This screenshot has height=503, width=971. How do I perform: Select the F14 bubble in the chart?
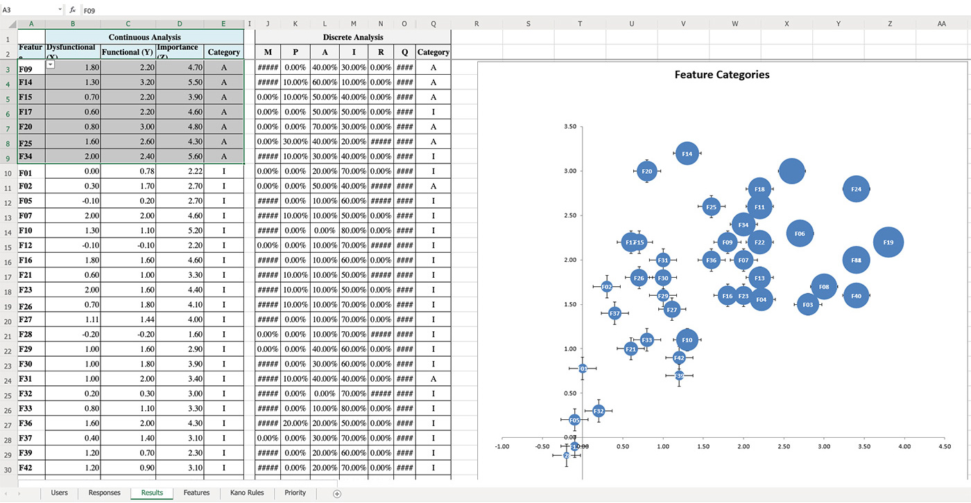click(x=686, y=153)
